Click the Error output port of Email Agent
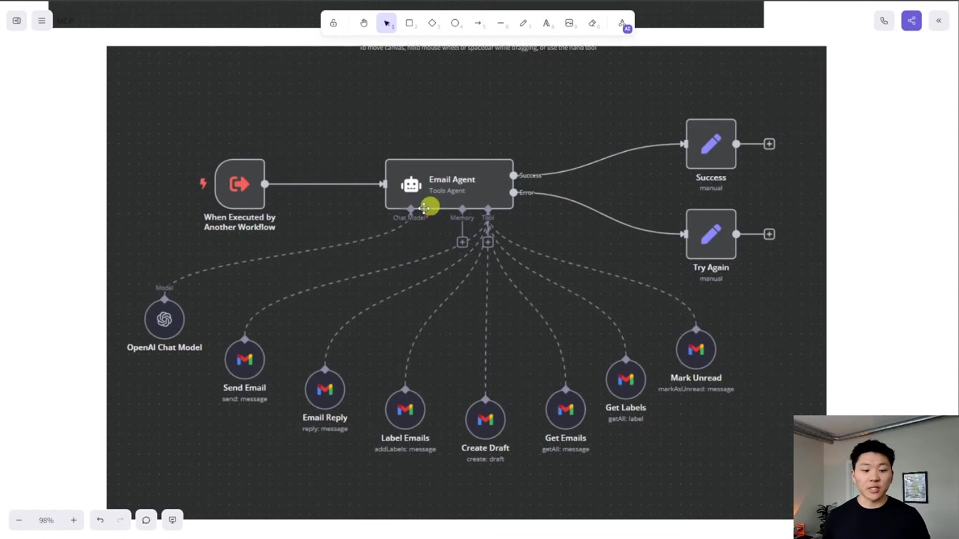Image resolution: width=959 pixels, height=539 pixels. 514,192
